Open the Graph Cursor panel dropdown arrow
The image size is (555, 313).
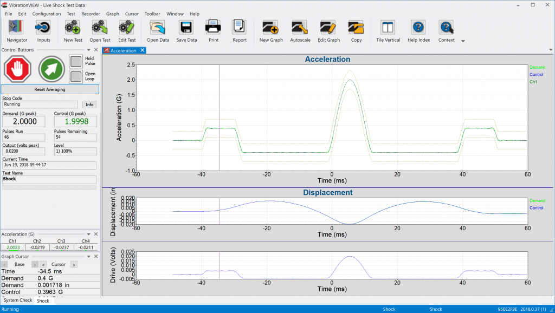[x=88, y=255]
